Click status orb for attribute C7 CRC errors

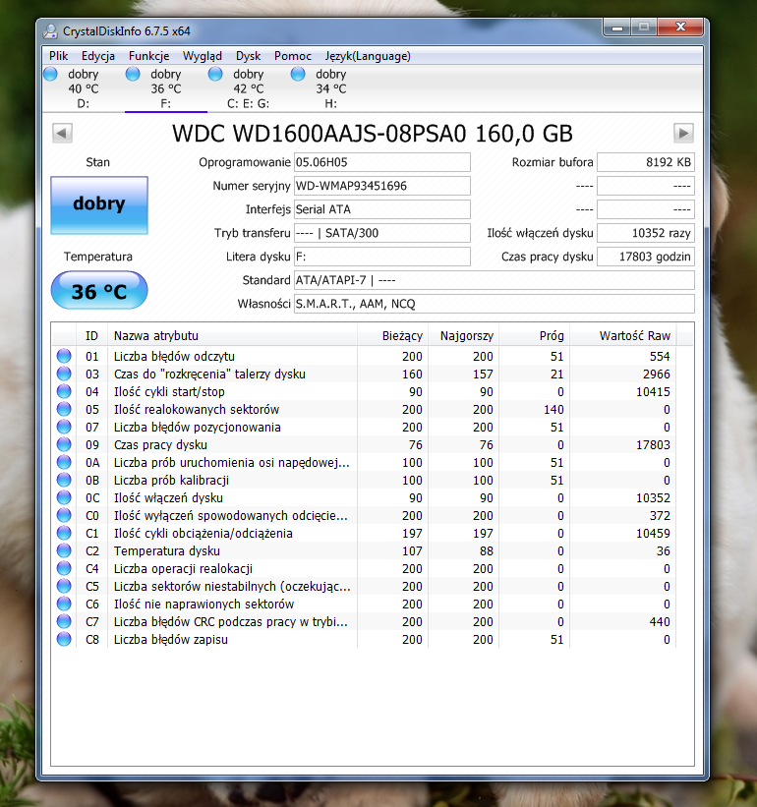tap(64, 622)
